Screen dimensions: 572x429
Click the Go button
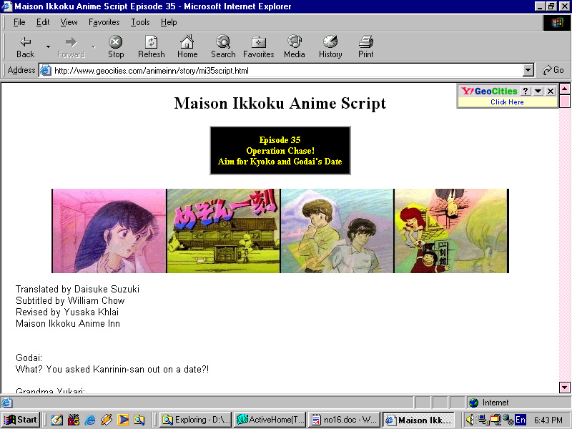[x=553, y=70]
